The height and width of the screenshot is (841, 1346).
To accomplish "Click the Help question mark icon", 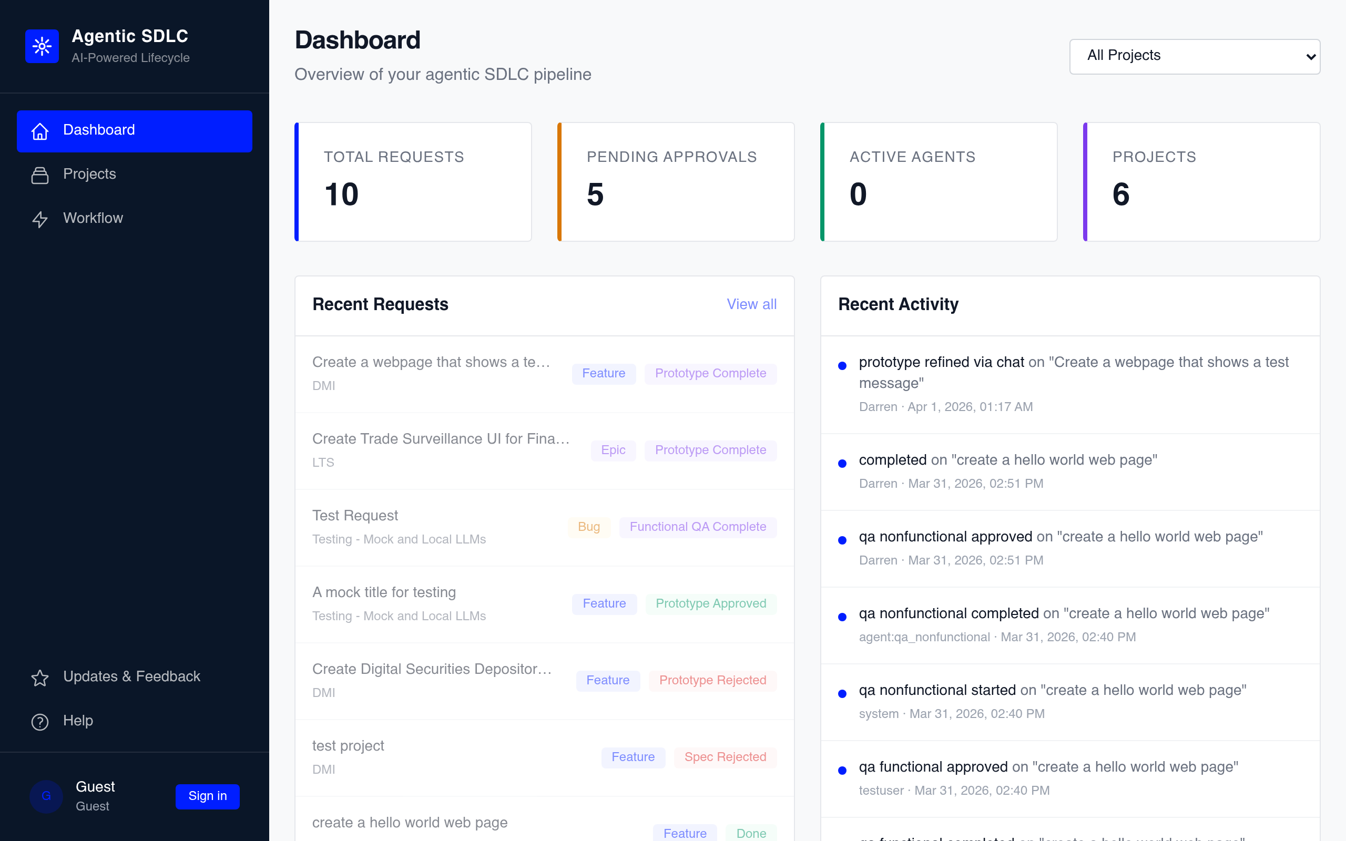I will (40, 721).
